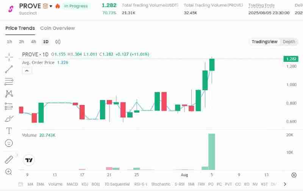Screen dimensions: 303x191
Task: Open chart settings target icon near time axis
Action: 294,175
